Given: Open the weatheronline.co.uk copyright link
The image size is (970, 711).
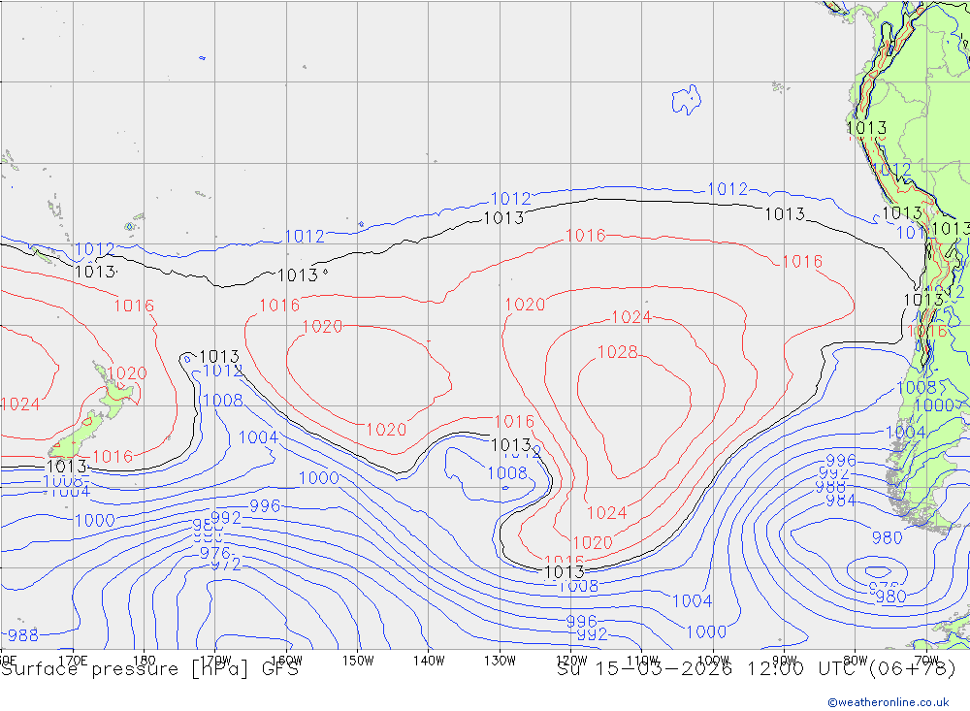Looking at the screenshot, I should point(889,702).
